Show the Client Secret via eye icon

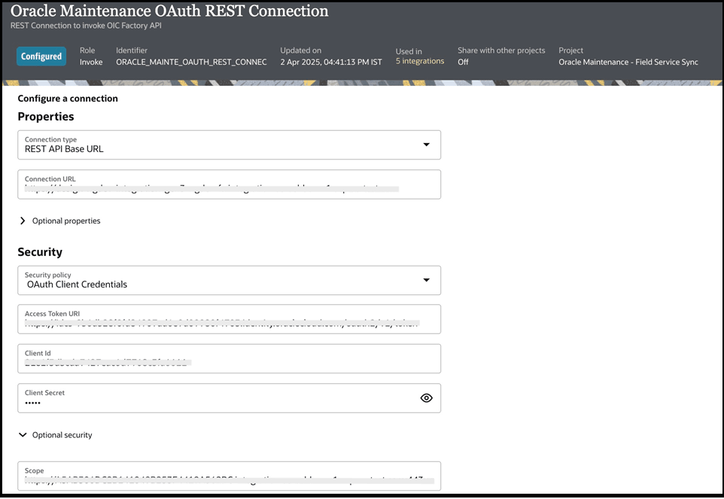[x=426, y=398]
